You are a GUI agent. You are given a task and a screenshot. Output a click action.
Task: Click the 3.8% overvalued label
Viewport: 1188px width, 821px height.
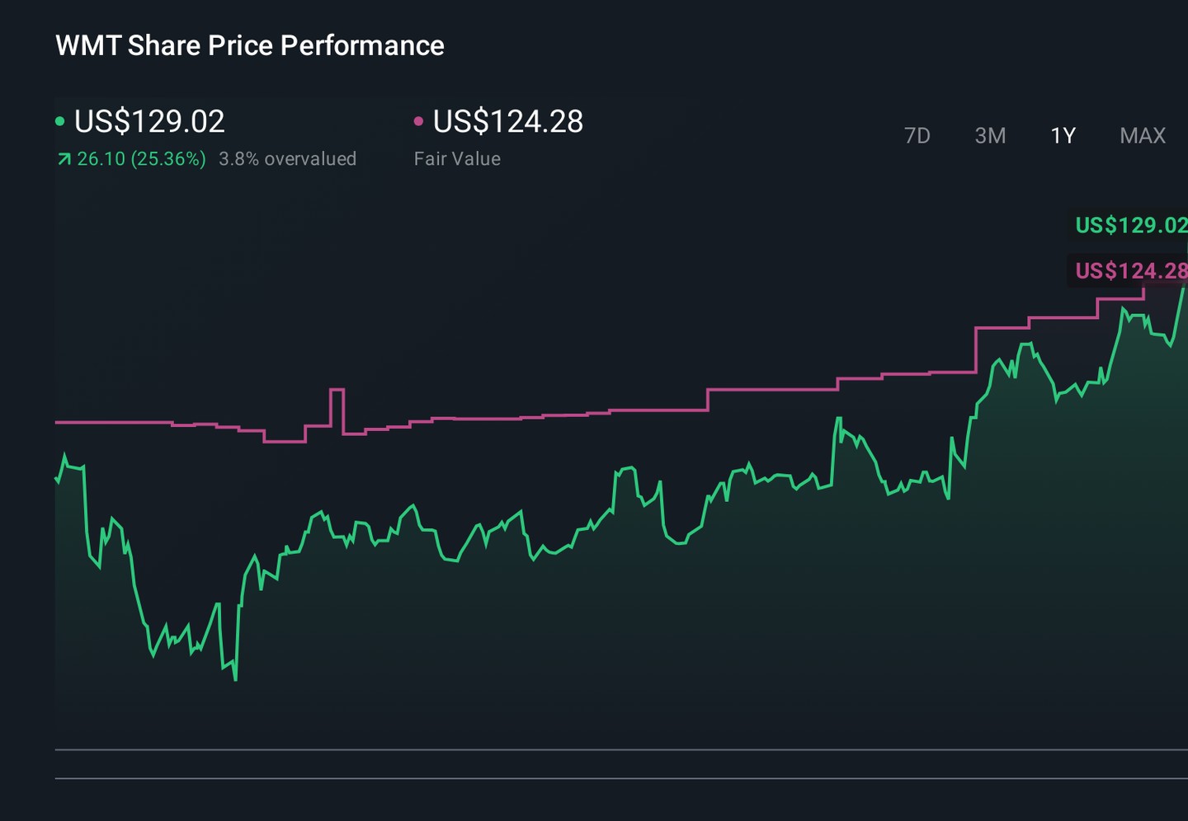click(x=287, y=159)
